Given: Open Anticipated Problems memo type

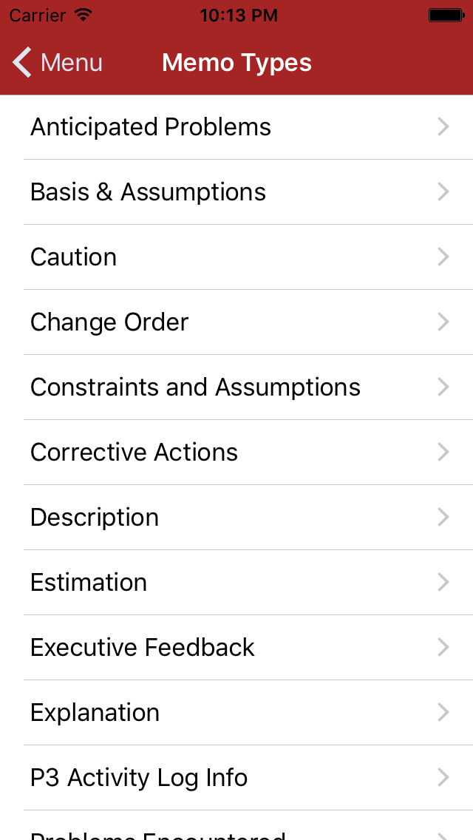Looking at the screenshot, I should [151, 127].
